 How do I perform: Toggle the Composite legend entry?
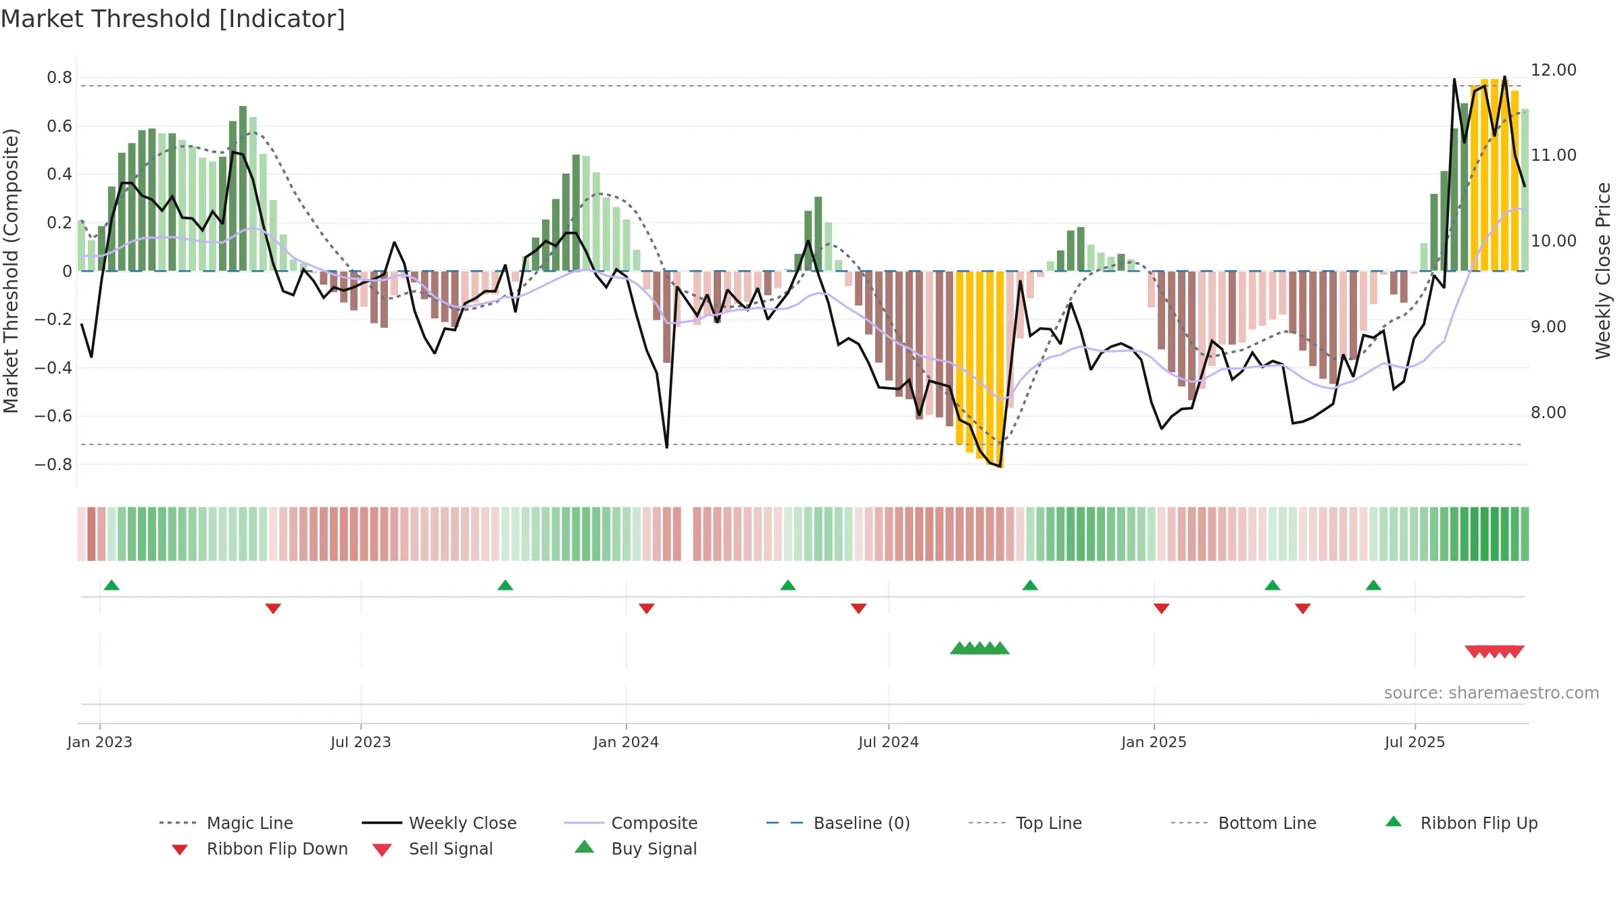pyautogui.click(x=631, y=823)
